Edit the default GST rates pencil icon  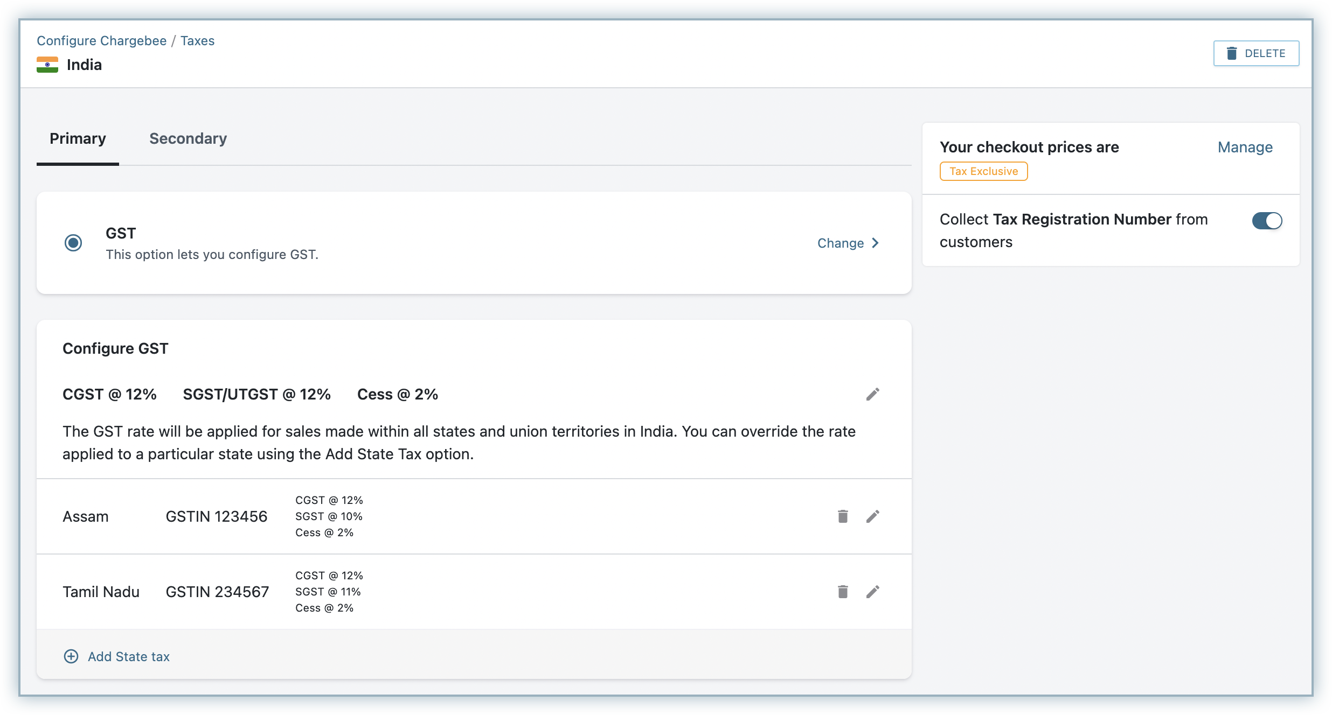(872, 394)
